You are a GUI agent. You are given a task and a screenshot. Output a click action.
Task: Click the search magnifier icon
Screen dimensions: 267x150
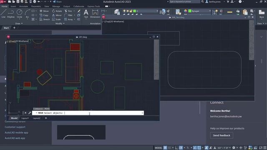tap(202, 2)
